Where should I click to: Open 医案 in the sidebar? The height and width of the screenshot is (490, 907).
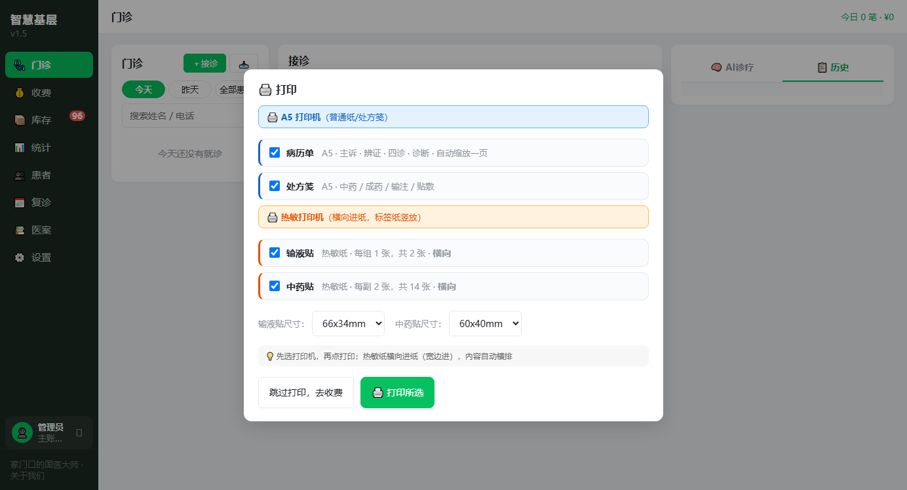(49, 230)
